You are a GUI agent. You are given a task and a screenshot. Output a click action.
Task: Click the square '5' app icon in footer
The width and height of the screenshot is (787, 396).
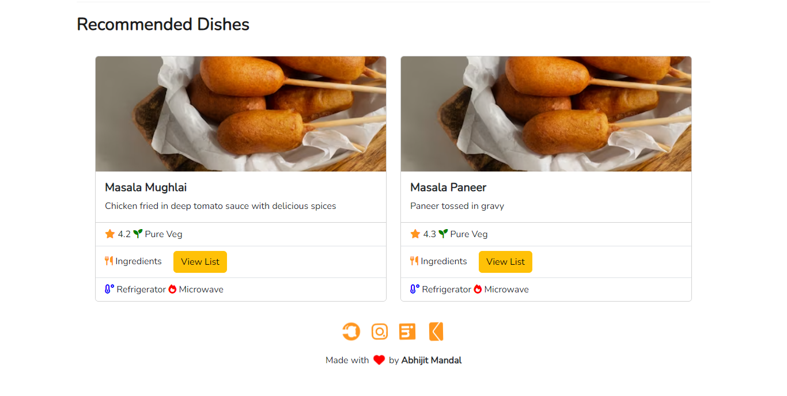click(x=407, y=332)
